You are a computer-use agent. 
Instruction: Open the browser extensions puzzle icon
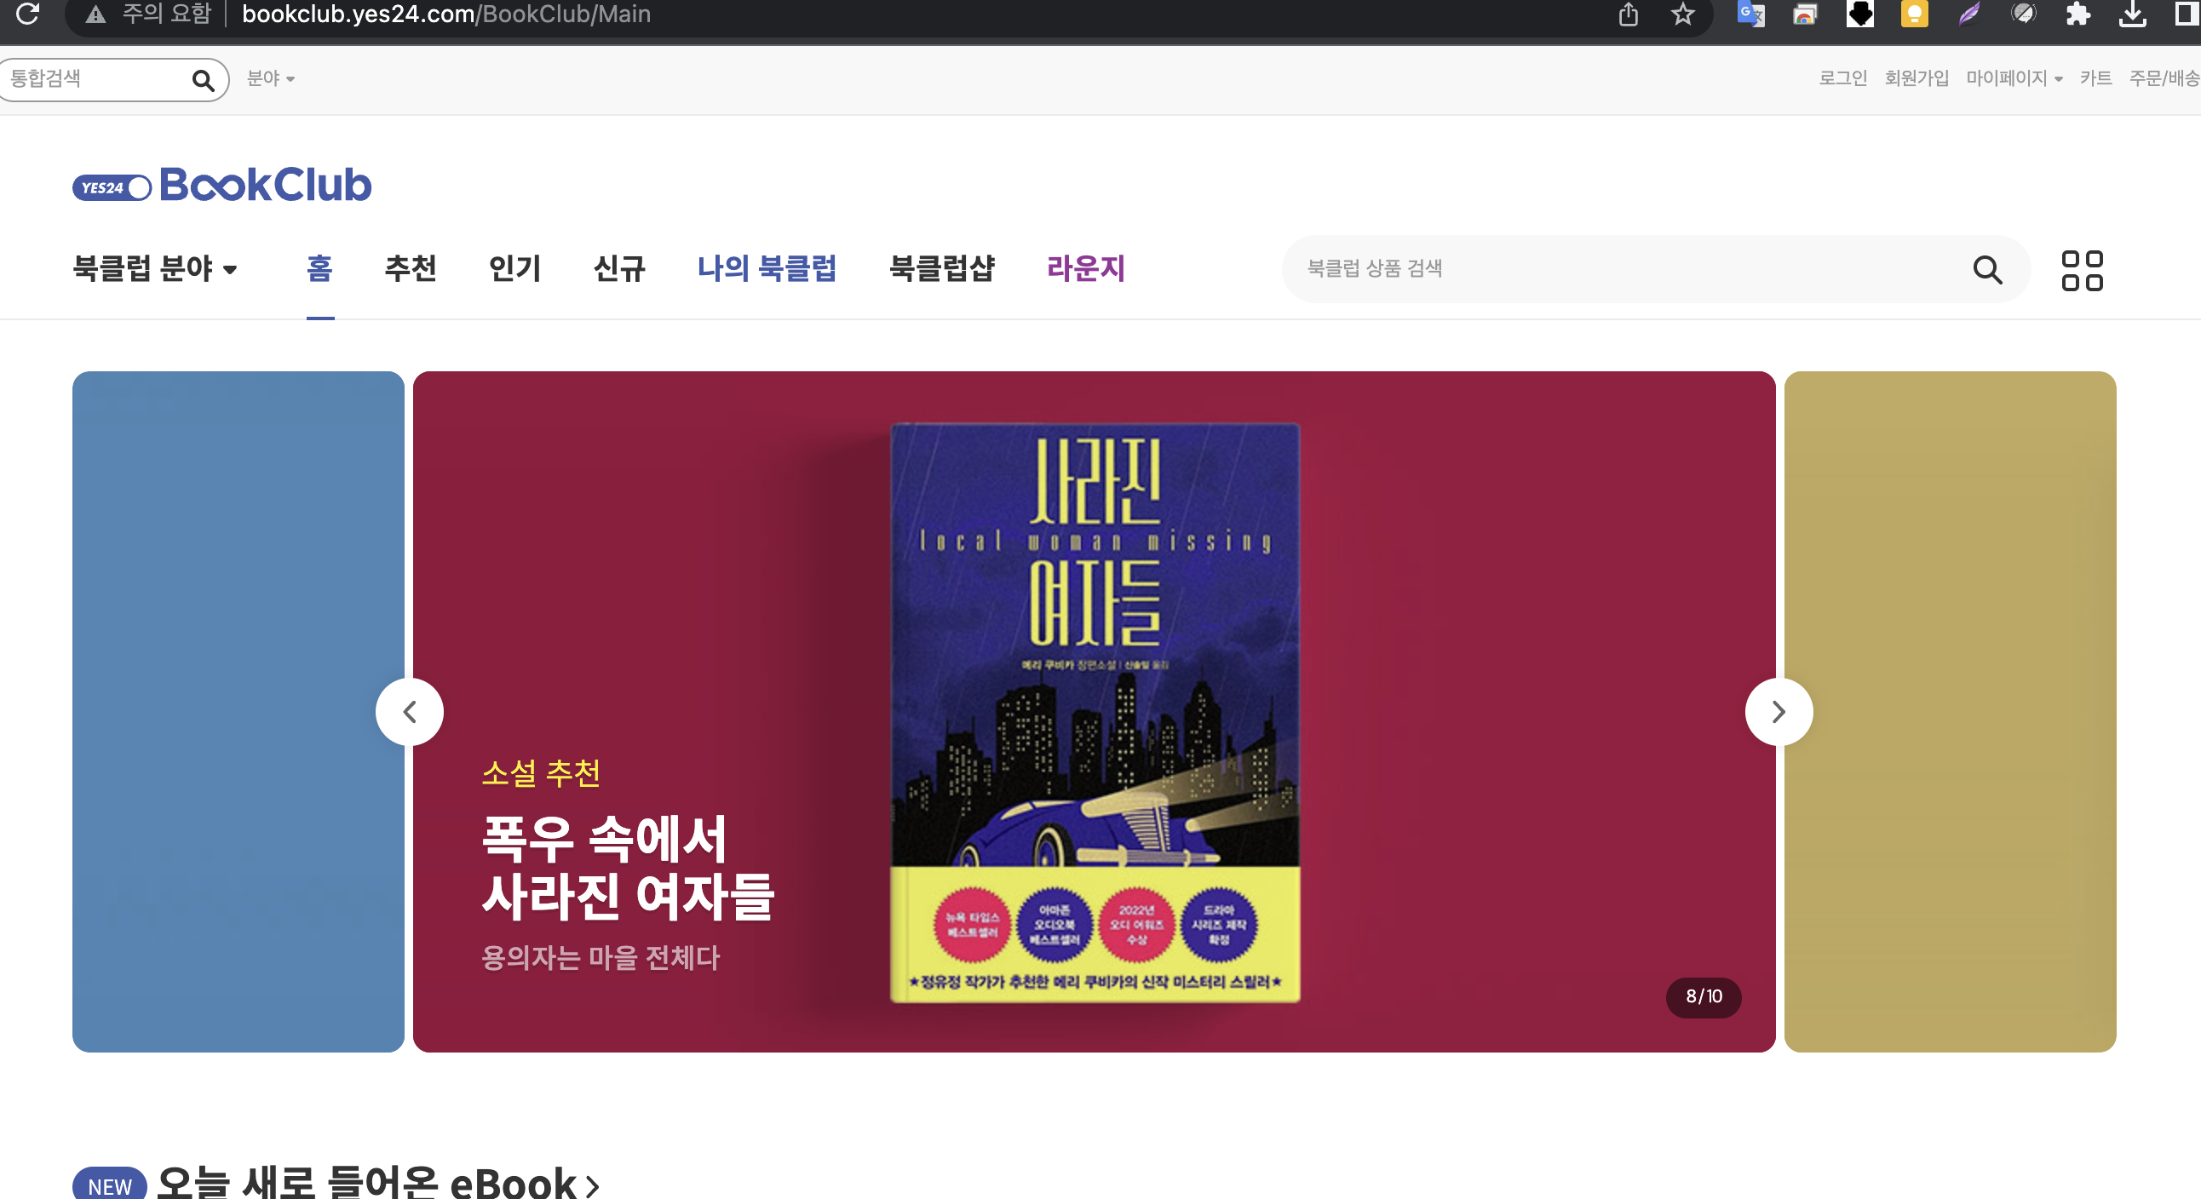coord(2077,14)
